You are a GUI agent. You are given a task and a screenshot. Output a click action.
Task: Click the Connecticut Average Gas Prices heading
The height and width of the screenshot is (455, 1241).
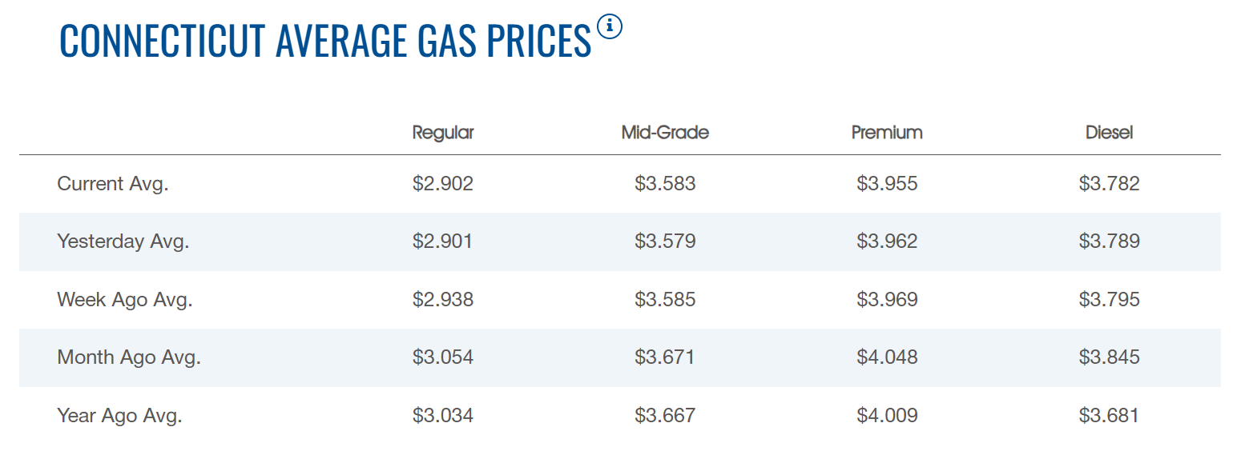(x=325, y=41)
